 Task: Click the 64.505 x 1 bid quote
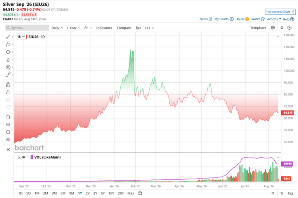coord(11,15)
